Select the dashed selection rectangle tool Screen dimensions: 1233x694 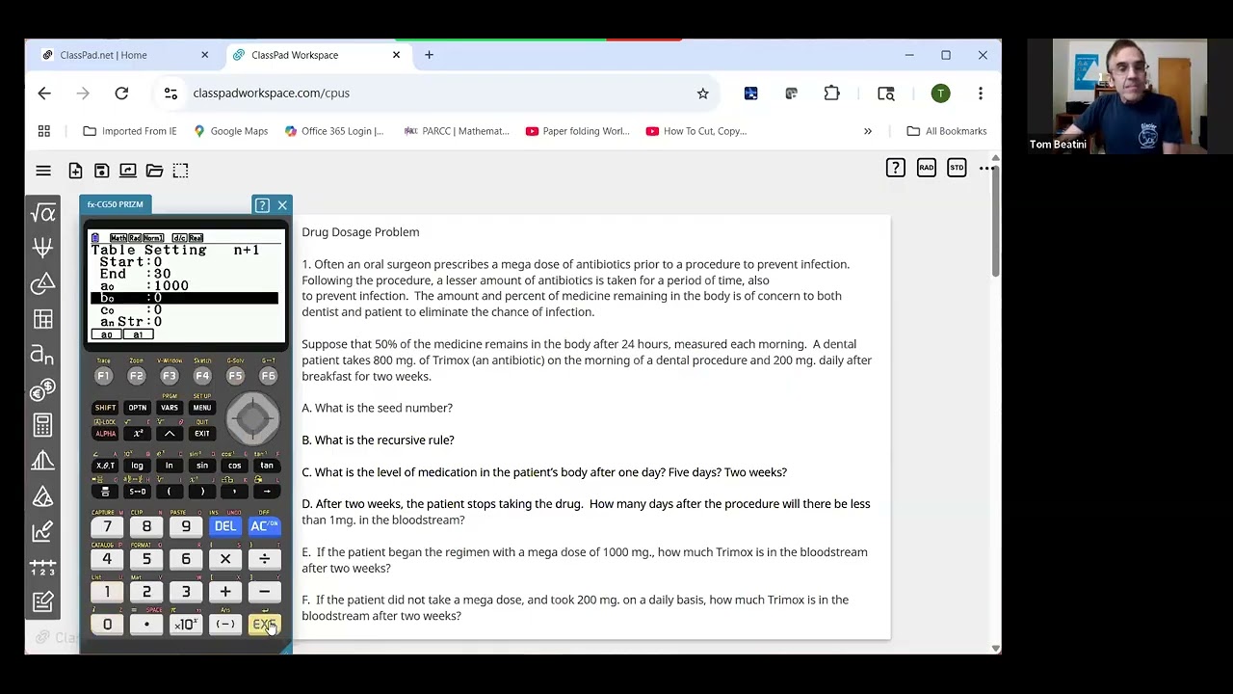pos(180,171)
